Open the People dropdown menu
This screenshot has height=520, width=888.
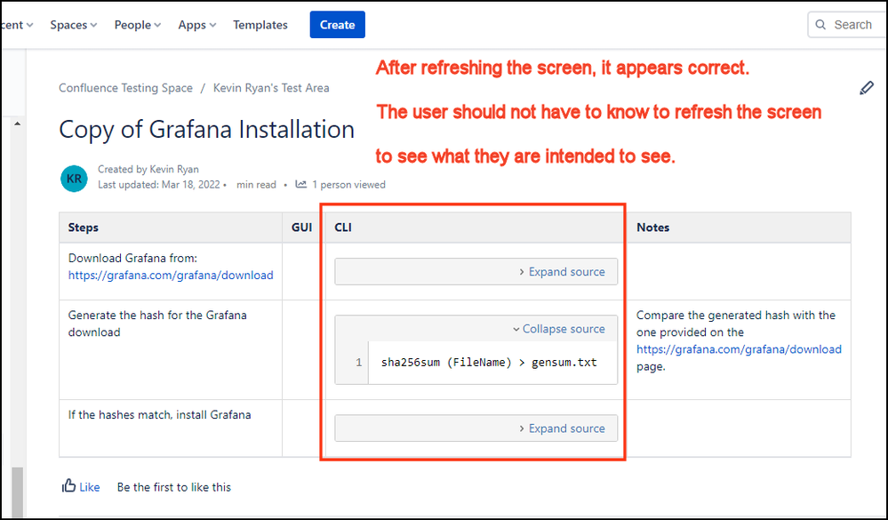click(138, 25)
